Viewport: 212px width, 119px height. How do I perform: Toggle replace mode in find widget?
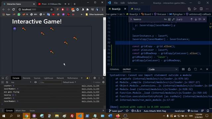point(131,20)
